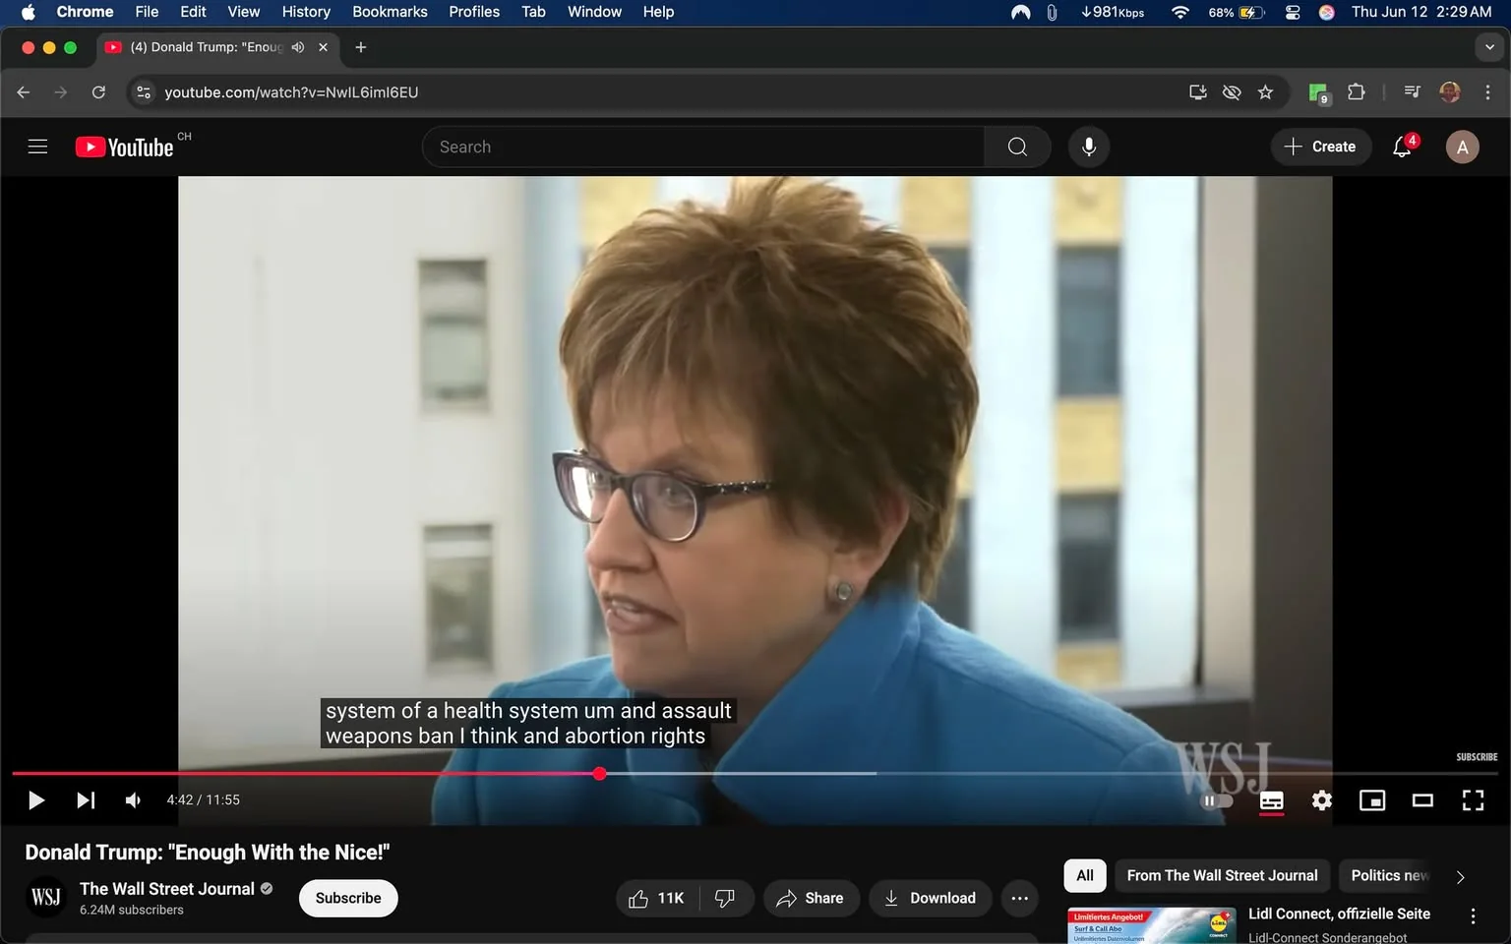Image resolution: width=1511 pixels, height=944 pixels.
Task: Open The Wall Street Journal channel name
Action: coord(167,889)
